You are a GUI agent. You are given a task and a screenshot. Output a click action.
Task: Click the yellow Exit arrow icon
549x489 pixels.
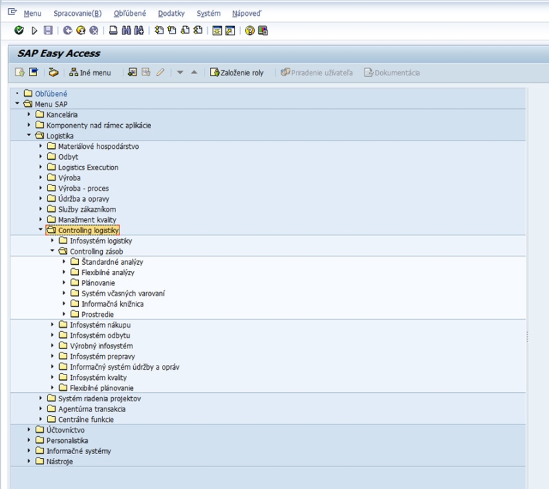(81, 30)
